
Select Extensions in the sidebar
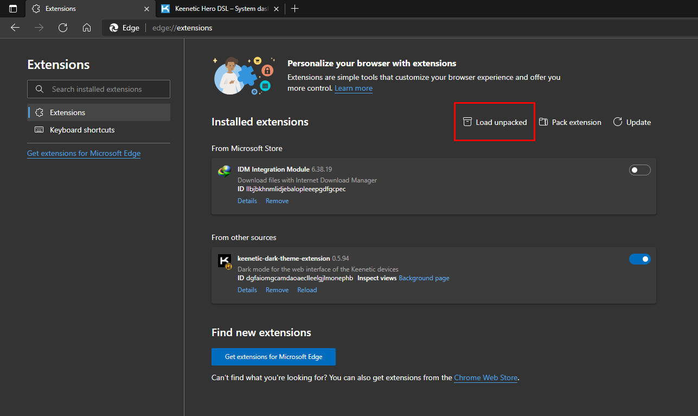[x=99, y=112]
